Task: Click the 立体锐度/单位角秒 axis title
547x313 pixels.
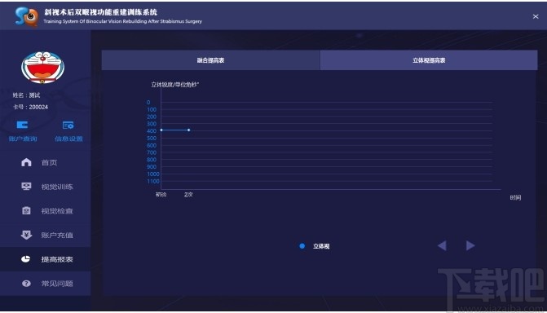Action: click(174, 85)
